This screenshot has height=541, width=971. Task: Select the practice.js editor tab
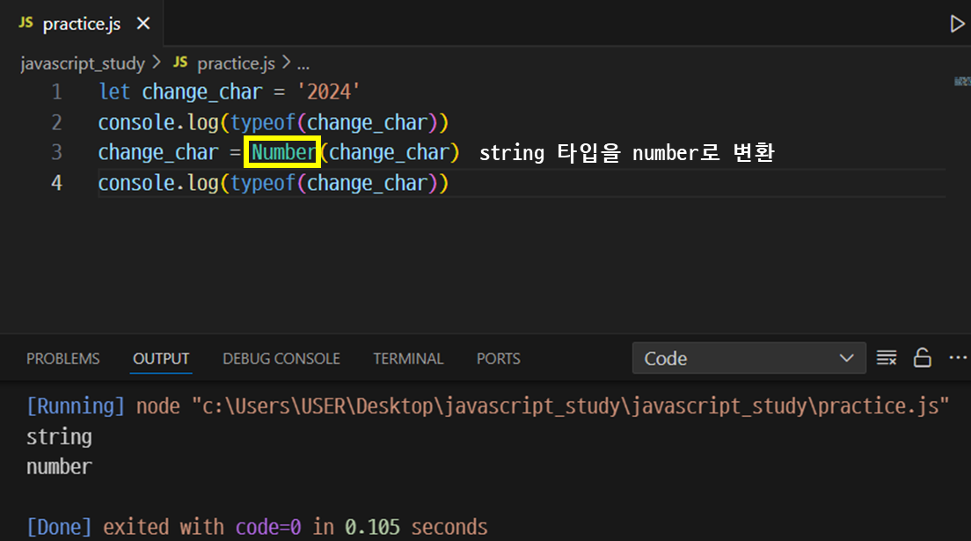82,24
